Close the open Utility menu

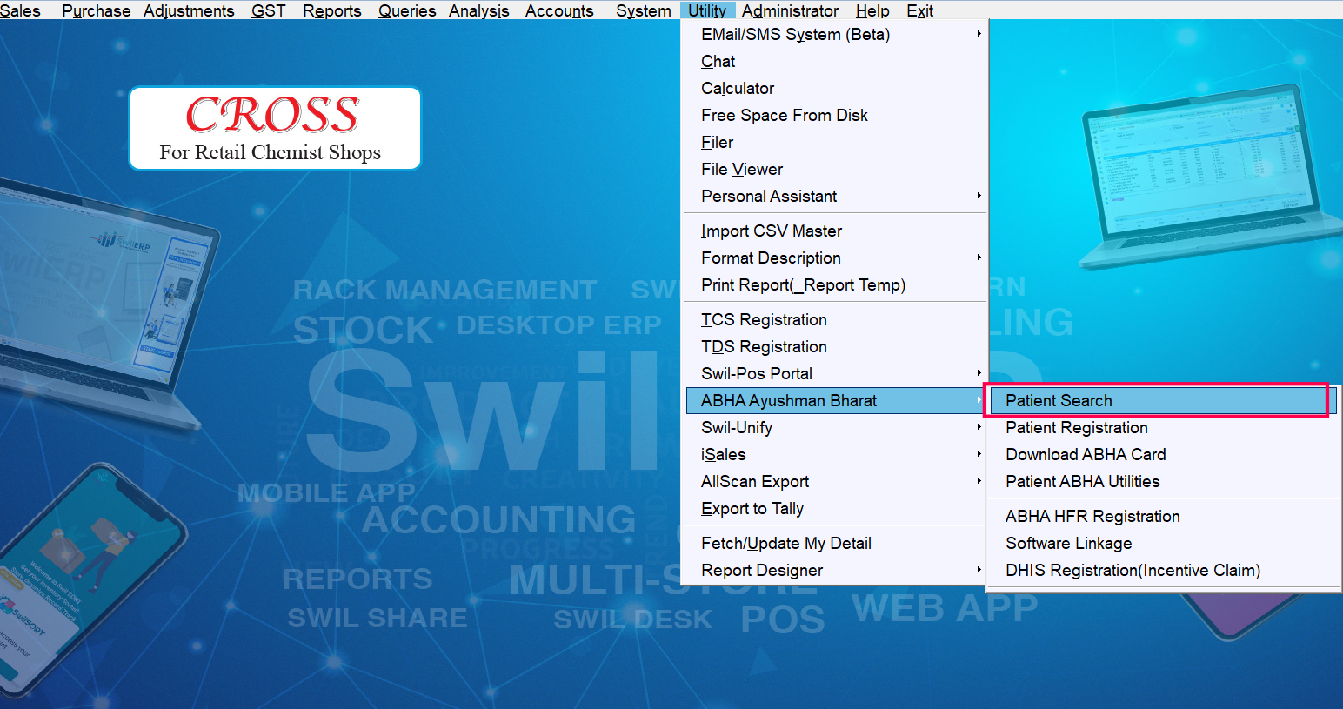pos(707,10)
